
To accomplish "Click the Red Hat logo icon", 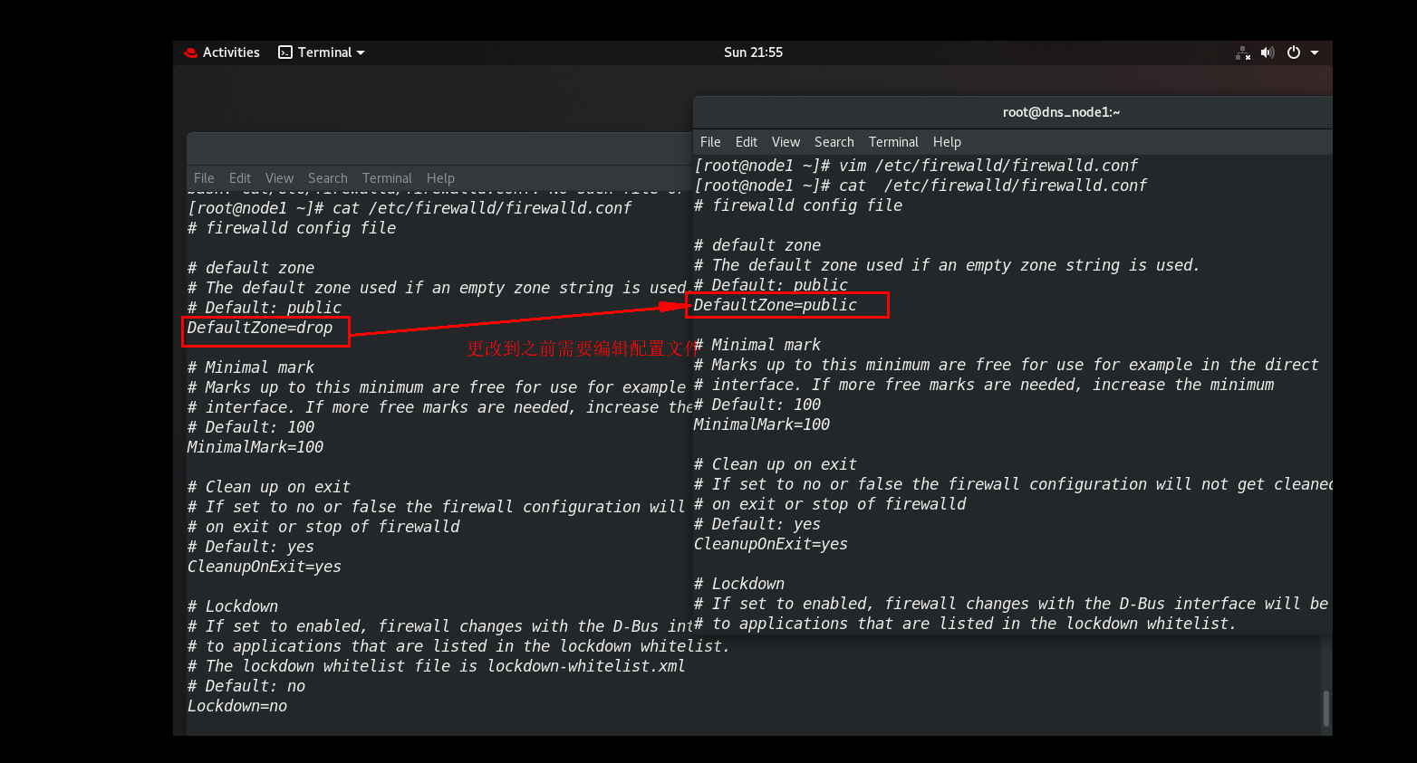I will pos(190,52).
